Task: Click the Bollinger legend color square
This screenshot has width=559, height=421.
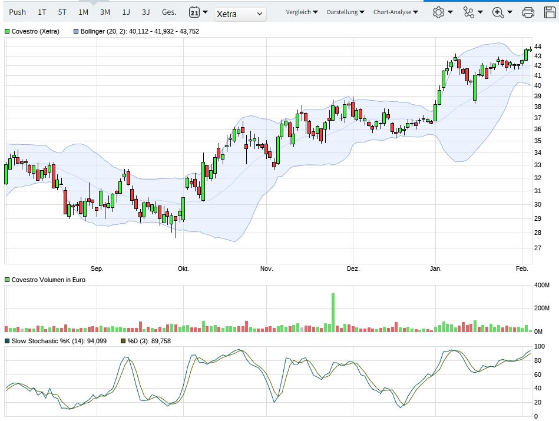Action: pos(76,31)
